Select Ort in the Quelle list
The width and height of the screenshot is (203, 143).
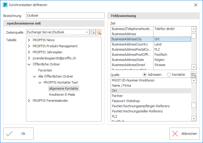(151, 91)
